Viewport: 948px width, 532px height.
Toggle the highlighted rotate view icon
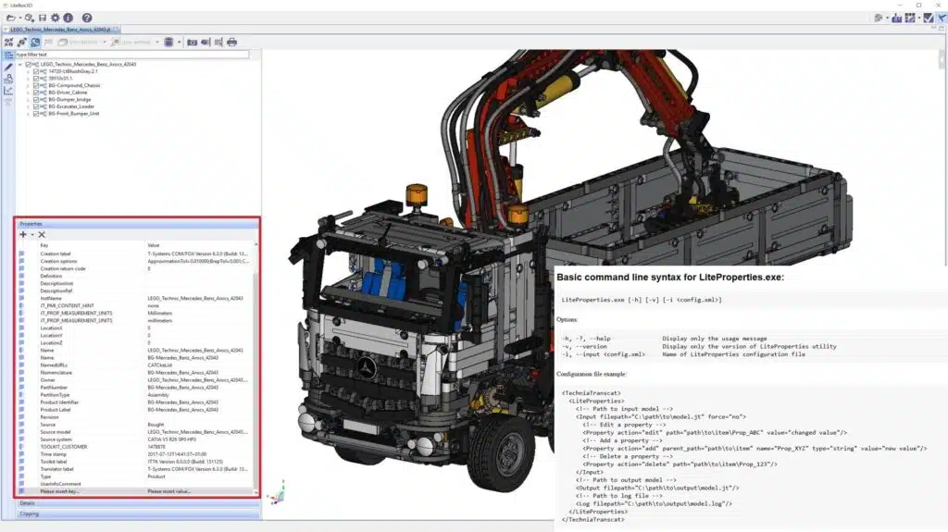click(x=35, y=43)
